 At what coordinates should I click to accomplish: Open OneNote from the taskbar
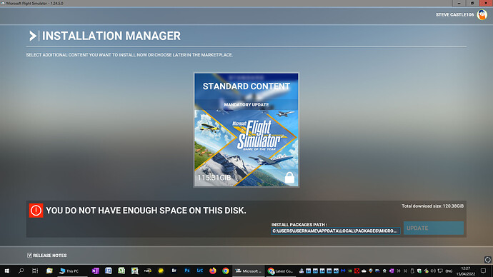click(x=95, y=271)
